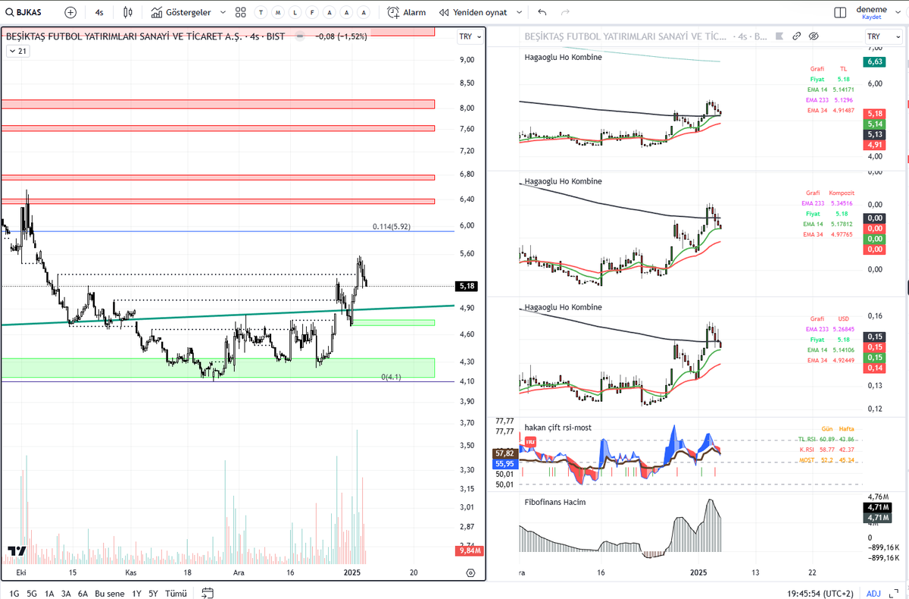Viewport: 909px width, 599px height.
Task: Click the circled F quick button
Action: pyautogui.click(x=312, y=12)
